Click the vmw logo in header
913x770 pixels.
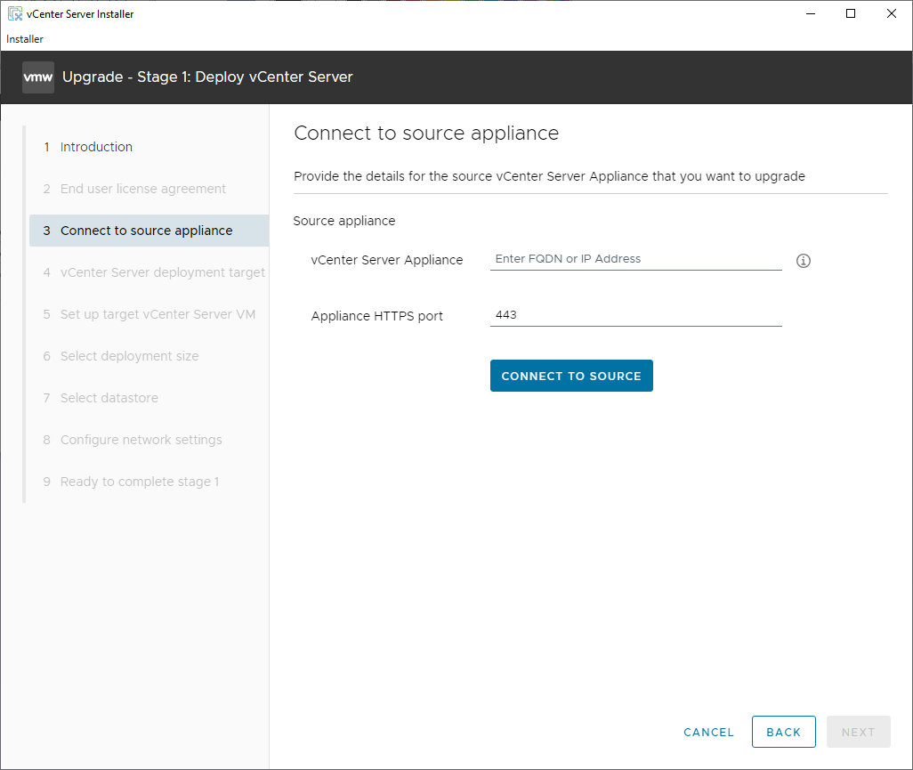pyautogui.click(x=38, y=77)
